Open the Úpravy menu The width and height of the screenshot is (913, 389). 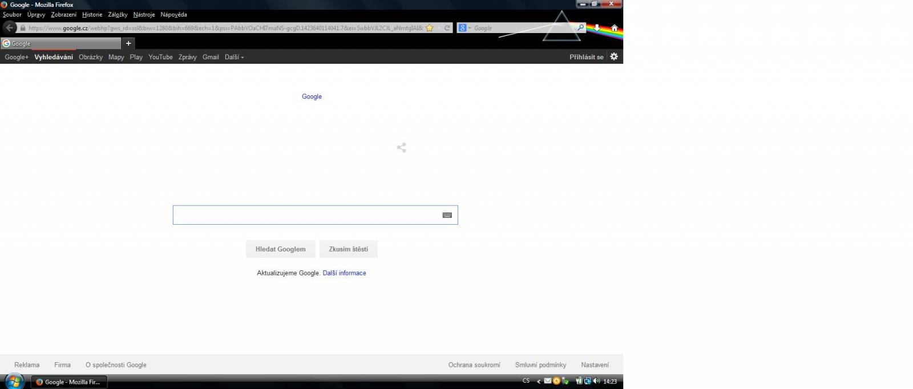36,15
